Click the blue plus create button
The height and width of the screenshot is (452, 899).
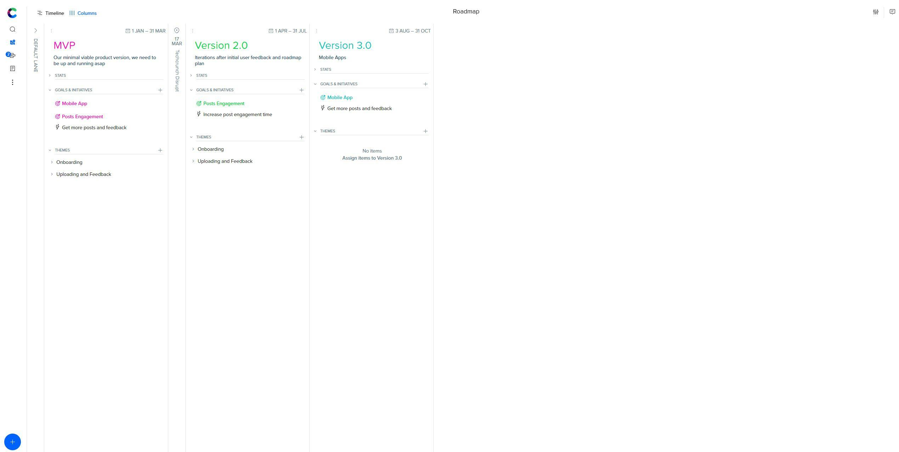(x=12, y=442)
